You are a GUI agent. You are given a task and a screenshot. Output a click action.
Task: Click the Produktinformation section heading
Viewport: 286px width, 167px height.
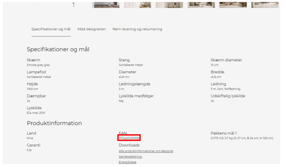click(54, 123)
